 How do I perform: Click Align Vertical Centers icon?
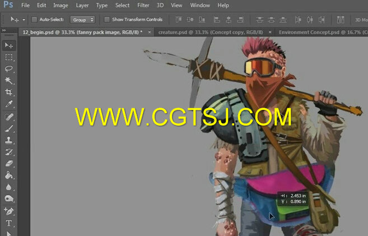[190, 20]
